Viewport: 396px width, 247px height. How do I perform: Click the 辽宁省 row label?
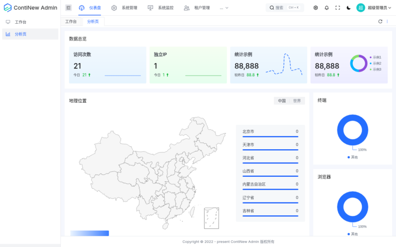pos(248,198)
